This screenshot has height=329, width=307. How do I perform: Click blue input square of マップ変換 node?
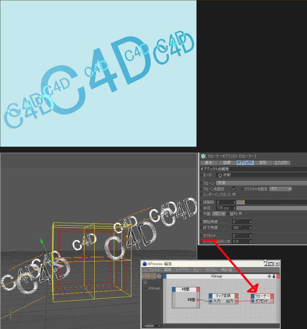[211, 296]
